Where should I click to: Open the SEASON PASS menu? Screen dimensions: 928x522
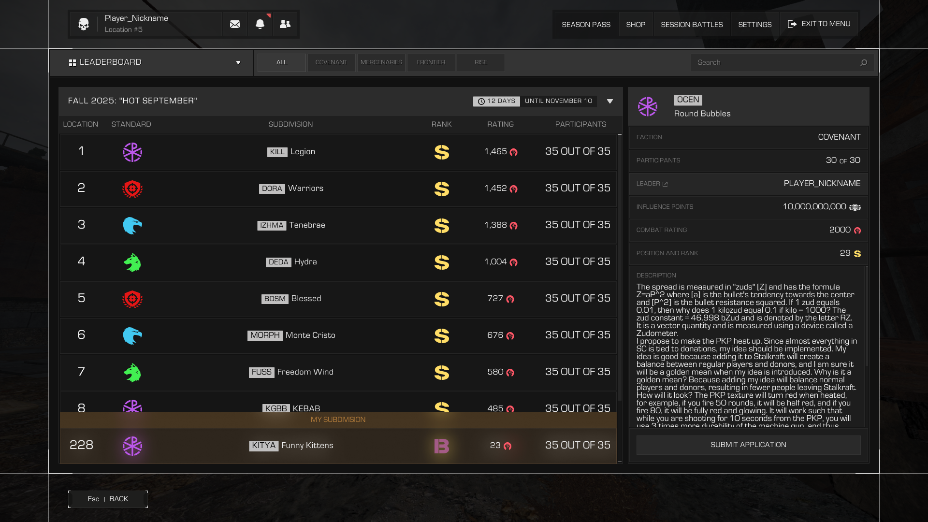point(586,25)
